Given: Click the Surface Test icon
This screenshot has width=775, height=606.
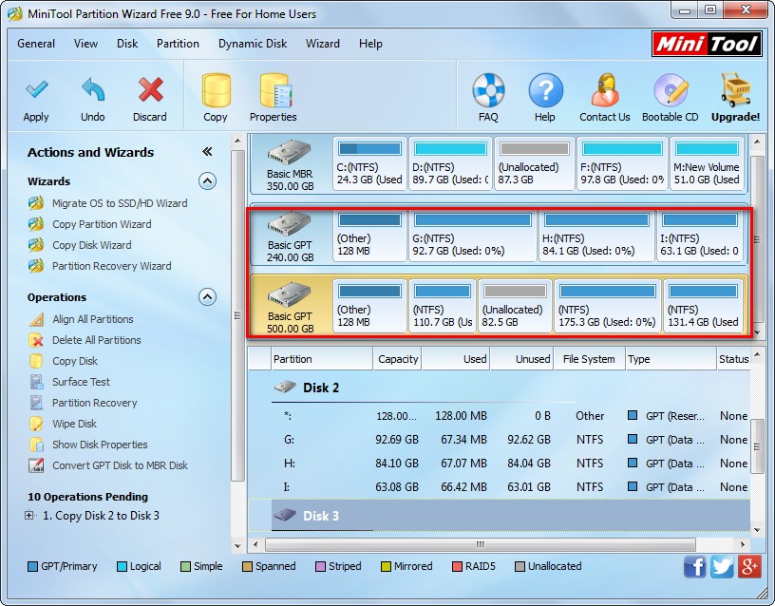Looking at the screenshot, I should 36,382.
